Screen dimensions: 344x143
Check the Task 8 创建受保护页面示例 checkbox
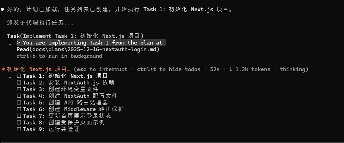19,123
